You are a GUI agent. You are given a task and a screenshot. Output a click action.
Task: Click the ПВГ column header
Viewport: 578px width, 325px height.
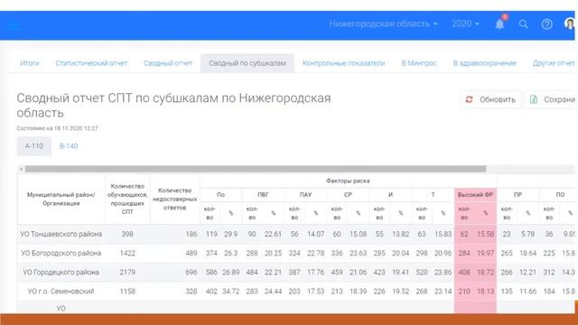coord(263,195)
